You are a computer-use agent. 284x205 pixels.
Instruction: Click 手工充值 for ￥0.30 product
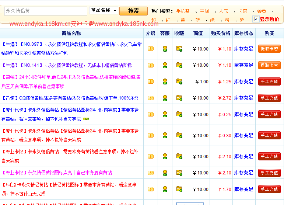tap(269, 135)
